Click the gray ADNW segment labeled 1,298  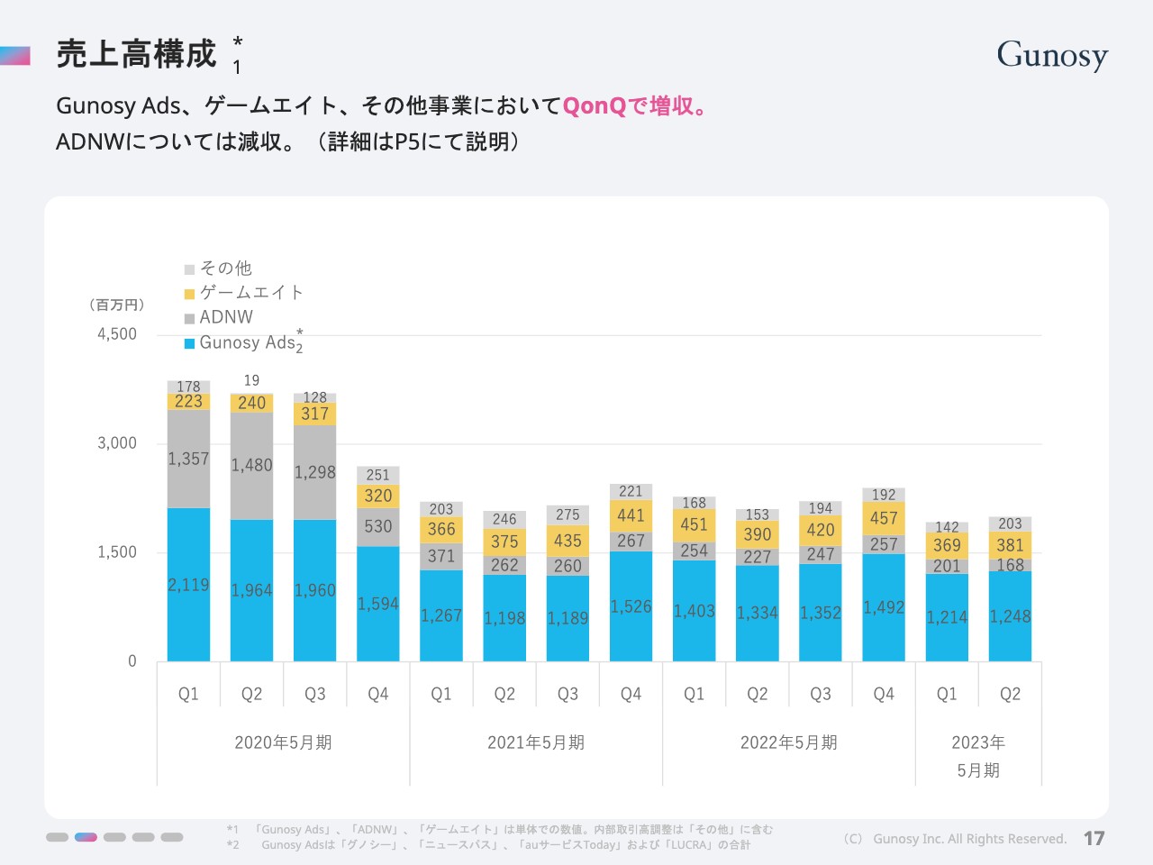[x=314, y=472]
